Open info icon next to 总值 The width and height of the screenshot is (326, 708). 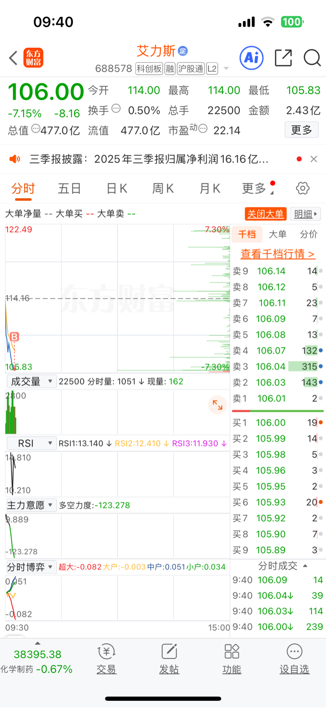[36, 128]
